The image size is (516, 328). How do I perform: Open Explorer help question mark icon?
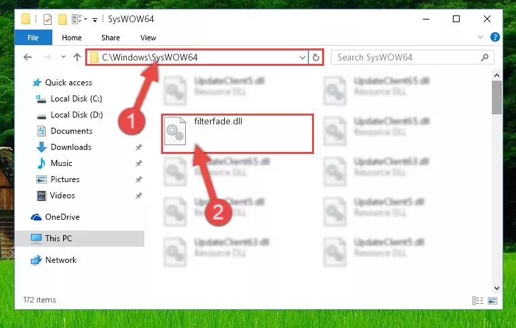click(x=495, y=37)
